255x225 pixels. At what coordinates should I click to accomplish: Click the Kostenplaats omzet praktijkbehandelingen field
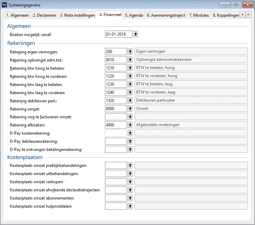pyautogui.click(x=116, y=166)
